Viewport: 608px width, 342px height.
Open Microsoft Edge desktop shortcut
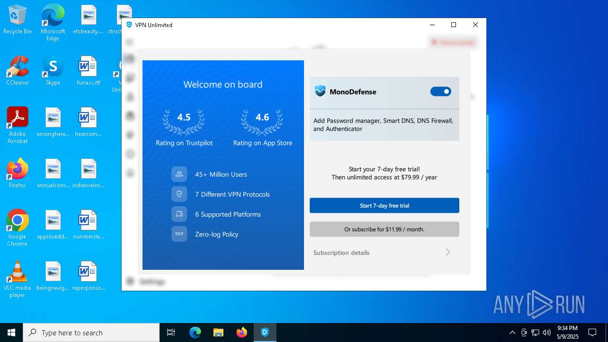(x=53, y=22)
